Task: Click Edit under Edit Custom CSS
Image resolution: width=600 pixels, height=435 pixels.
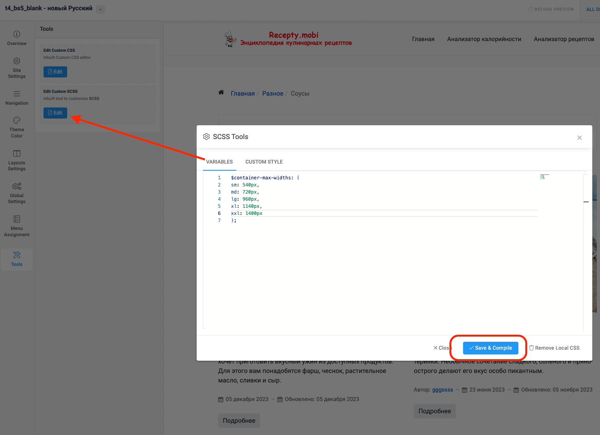Action: pyautogui.click(x=55, y=72)
